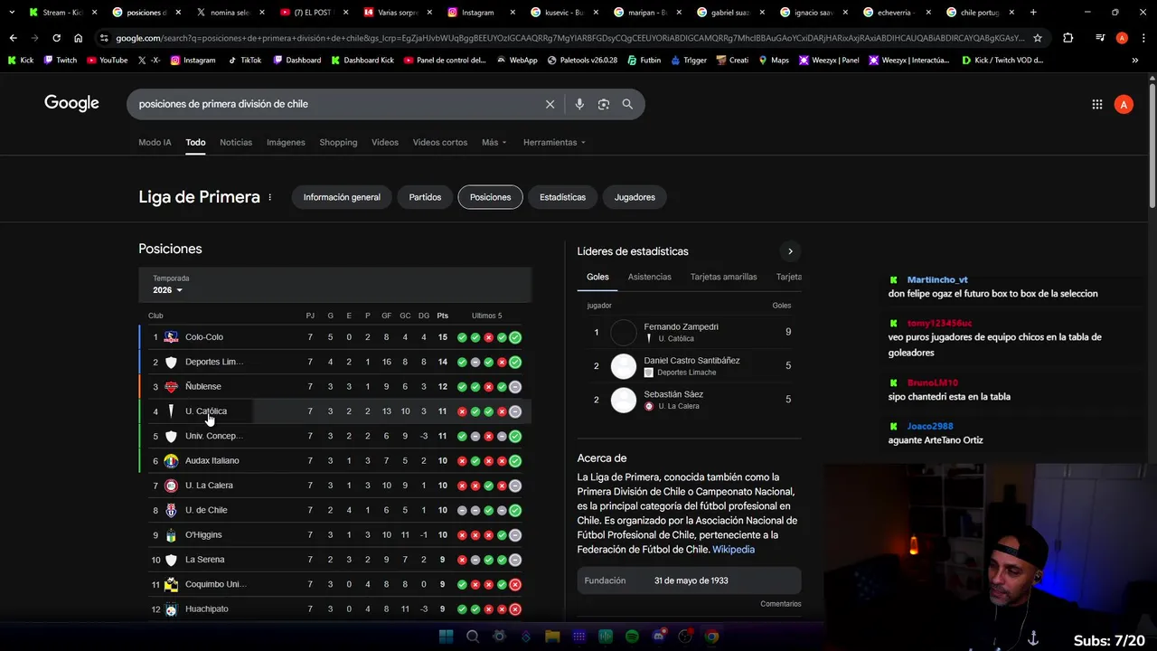Screen dimensions: 1157x651
Task: Open the Kick bookmark
Action: (21, 60)
